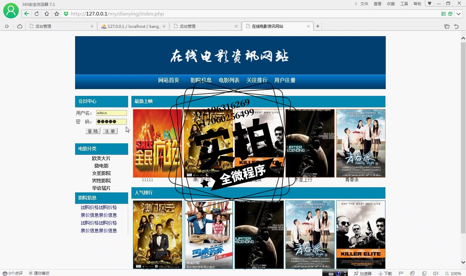The width and height of the screenshot is (466, 276).
Task: Click the green security shield icon
Action: (x=66, y=14)
